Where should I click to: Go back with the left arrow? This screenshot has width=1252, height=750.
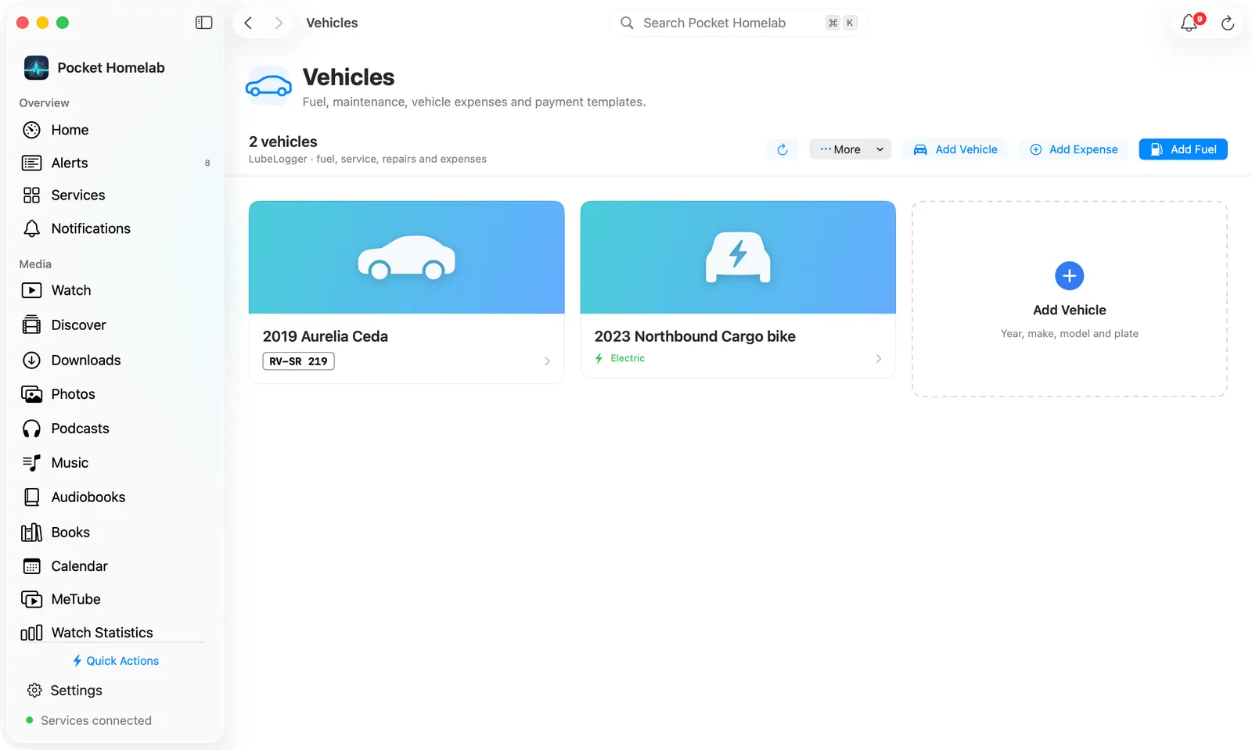coord(248,23)
